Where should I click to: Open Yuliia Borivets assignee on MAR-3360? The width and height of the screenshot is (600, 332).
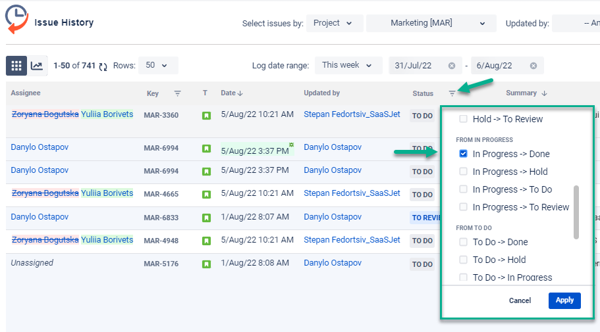pos(107,114)
